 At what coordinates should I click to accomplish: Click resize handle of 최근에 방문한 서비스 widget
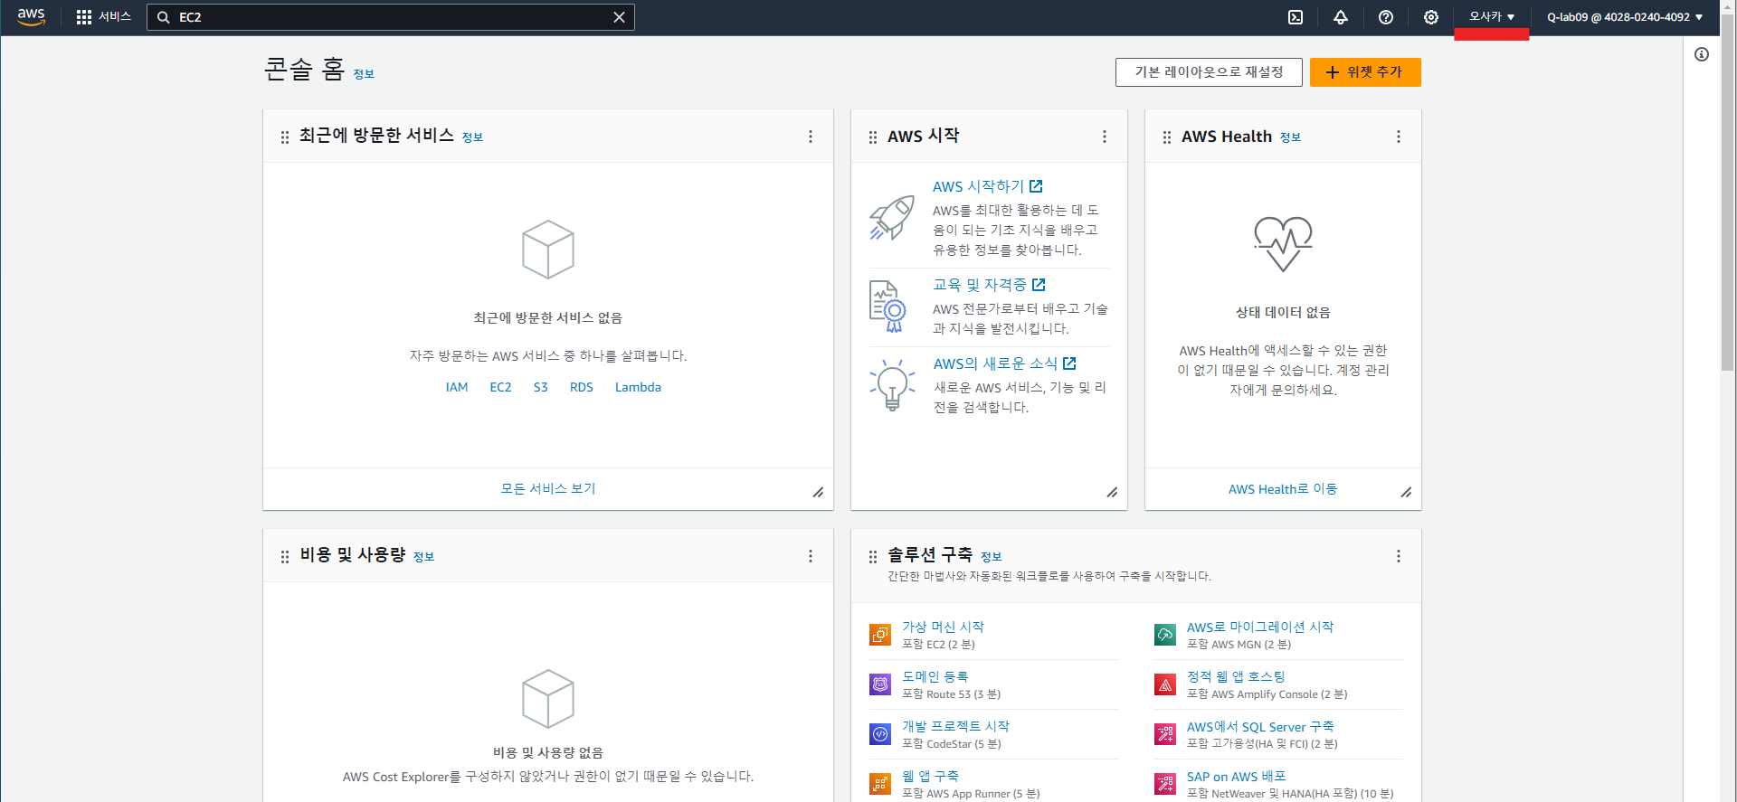(x=818, y=492)
